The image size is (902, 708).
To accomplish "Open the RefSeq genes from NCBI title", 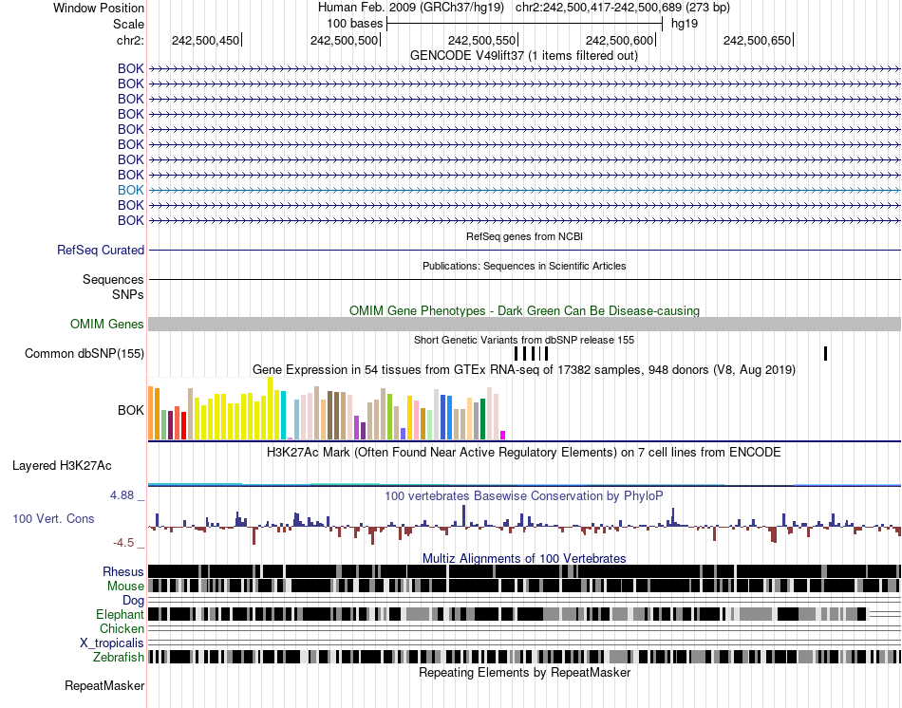I will (x=524, y=236).
